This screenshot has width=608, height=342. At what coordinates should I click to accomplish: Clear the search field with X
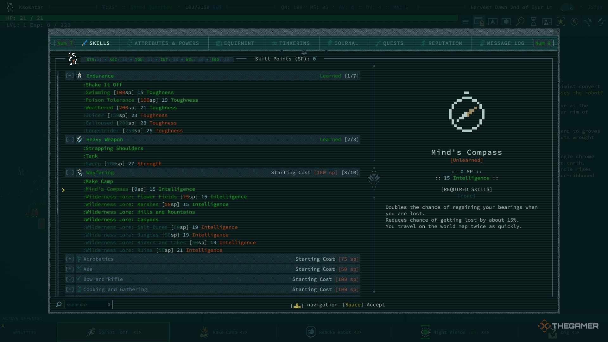click(x=109, y=305)
